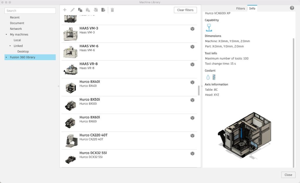Delete the machine with the trash icon
Screen dimensions: 300x183
[x=112, y=10]
